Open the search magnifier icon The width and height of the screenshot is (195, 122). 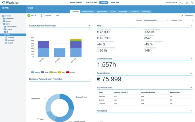click(x=182, y=3)
